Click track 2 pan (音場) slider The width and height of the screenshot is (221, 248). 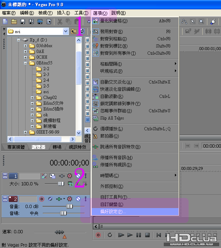click(x=64, y=213)
